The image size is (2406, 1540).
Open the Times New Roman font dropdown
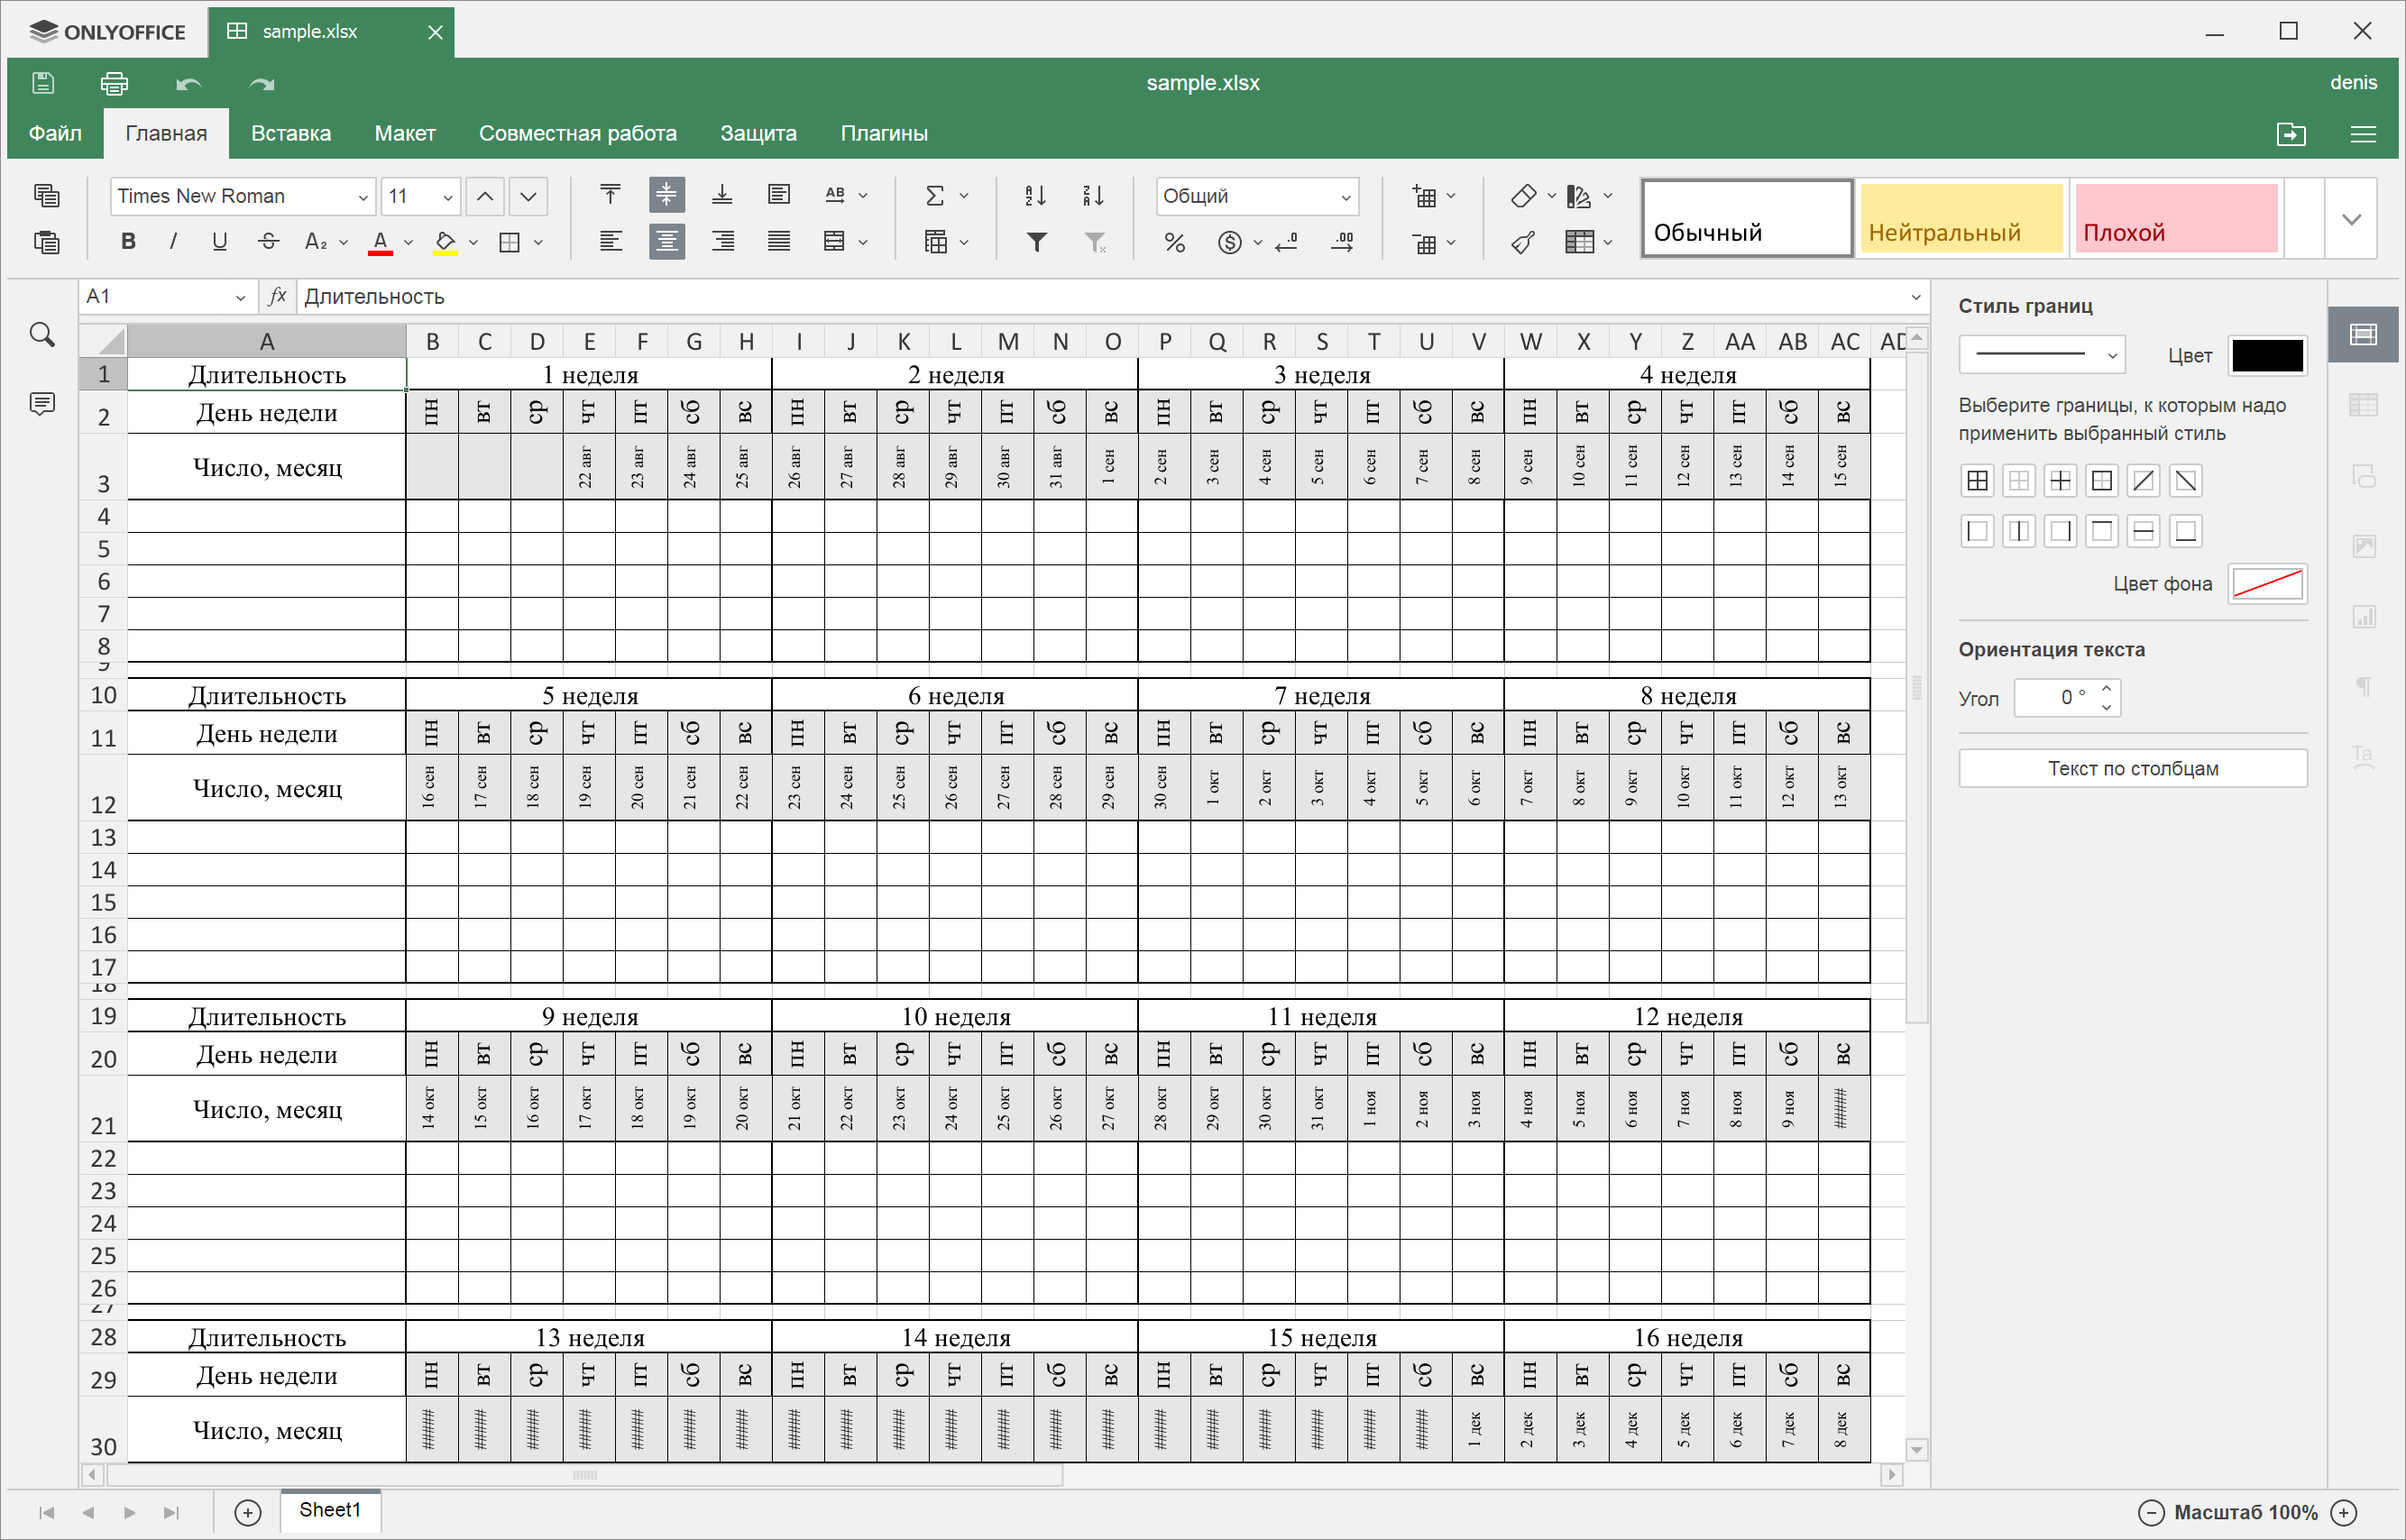[363, 197]
